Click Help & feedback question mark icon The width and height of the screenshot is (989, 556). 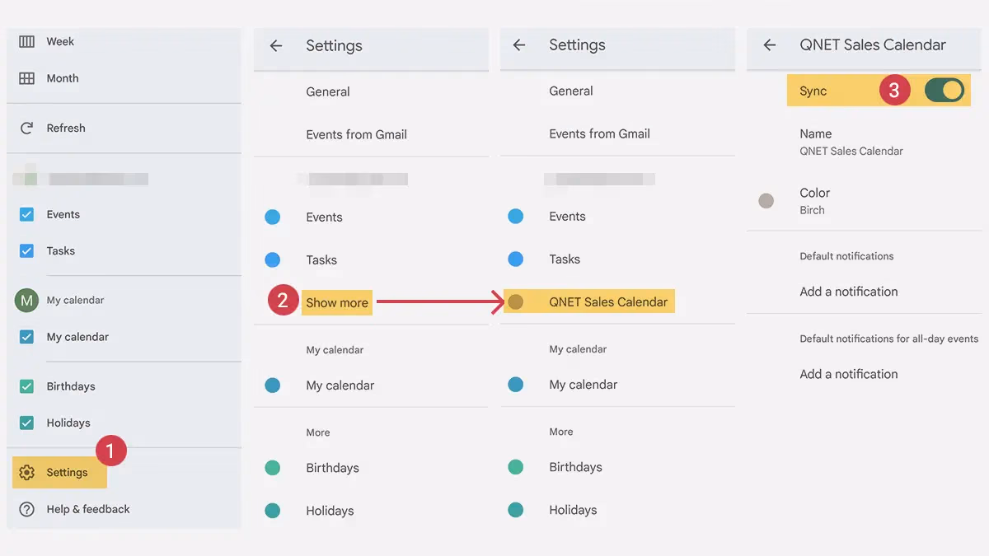(x=27, y=509)
